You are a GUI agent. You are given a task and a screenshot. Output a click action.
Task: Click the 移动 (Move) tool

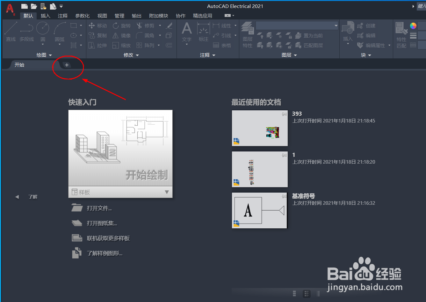click(x=98, y=26)
